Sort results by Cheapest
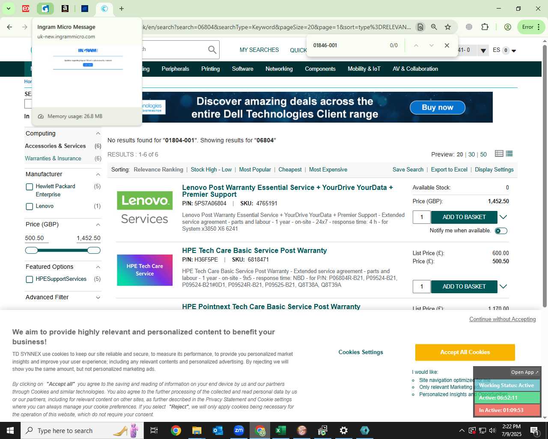This screenshot has height=439, width=548. click(290, 170)
